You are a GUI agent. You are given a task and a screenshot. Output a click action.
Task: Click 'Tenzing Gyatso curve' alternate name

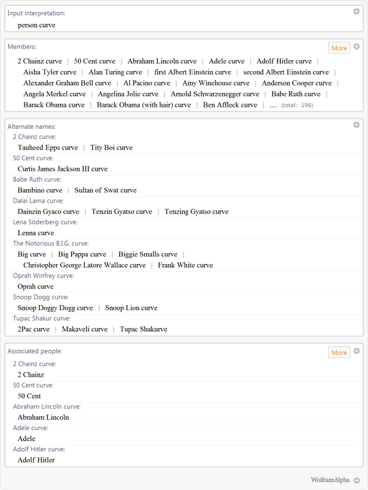click(x=196, y=211)
